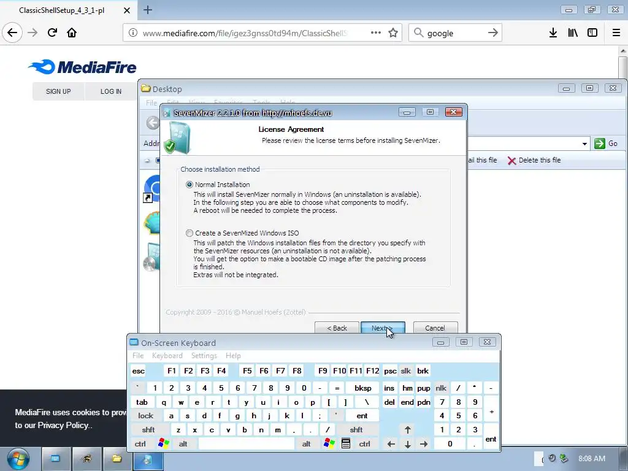Open the on-screen keyboard taskbar button
The width and height of the screenshot is (628, 471).
click(56, 459)
